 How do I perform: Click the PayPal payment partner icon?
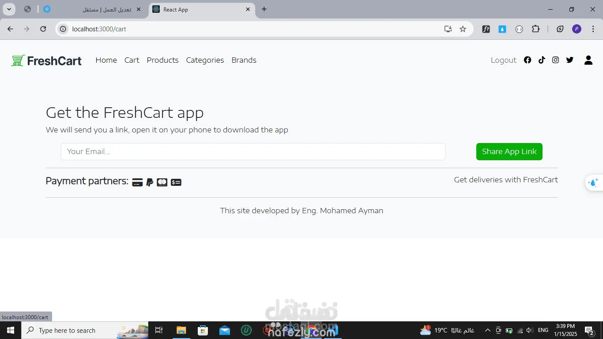150,182
